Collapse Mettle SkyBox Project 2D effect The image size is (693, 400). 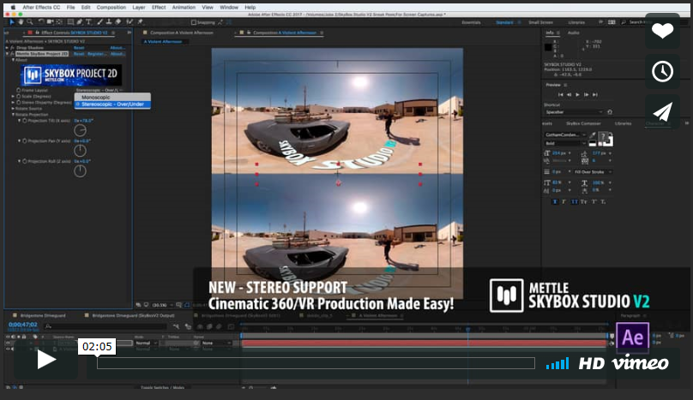point(7,53)
